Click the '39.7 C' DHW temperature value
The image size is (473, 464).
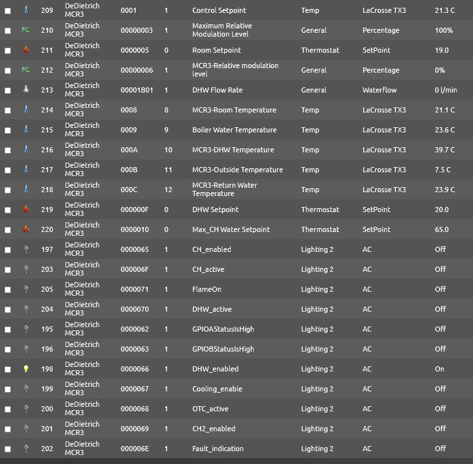[445, 150]
